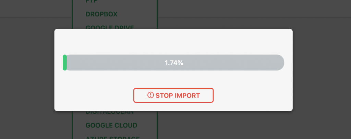Click blank dialog space below Stop Import

pyautogui.click(x=173, y=107)
